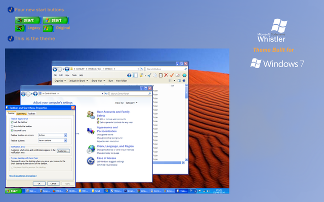Open the change view dropdown arrow in Explorer

tap(174, 81)
